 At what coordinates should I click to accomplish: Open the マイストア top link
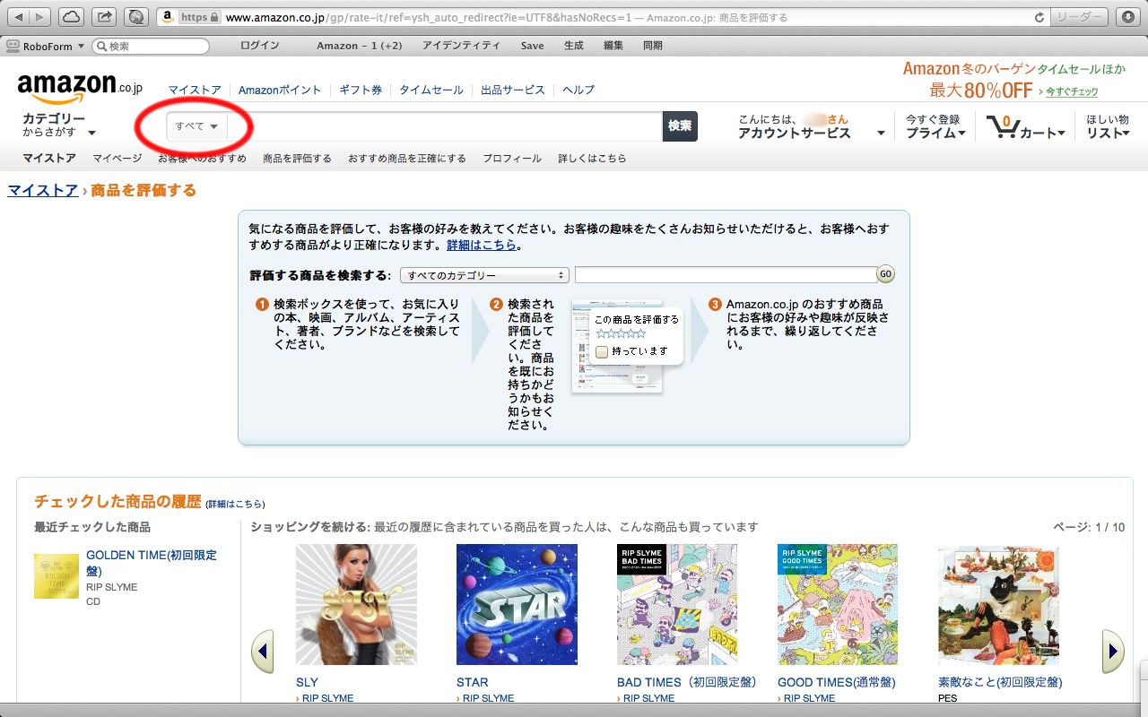tap(195, 90)
